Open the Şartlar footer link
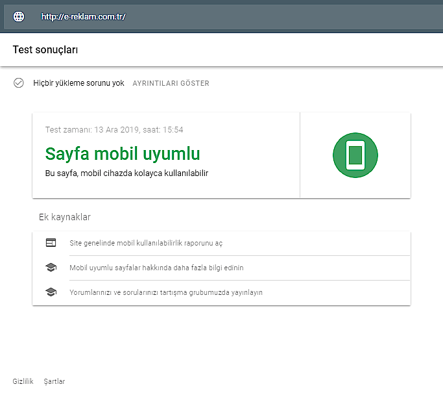The height and width of the screenshot is (393, 443). 54,381
